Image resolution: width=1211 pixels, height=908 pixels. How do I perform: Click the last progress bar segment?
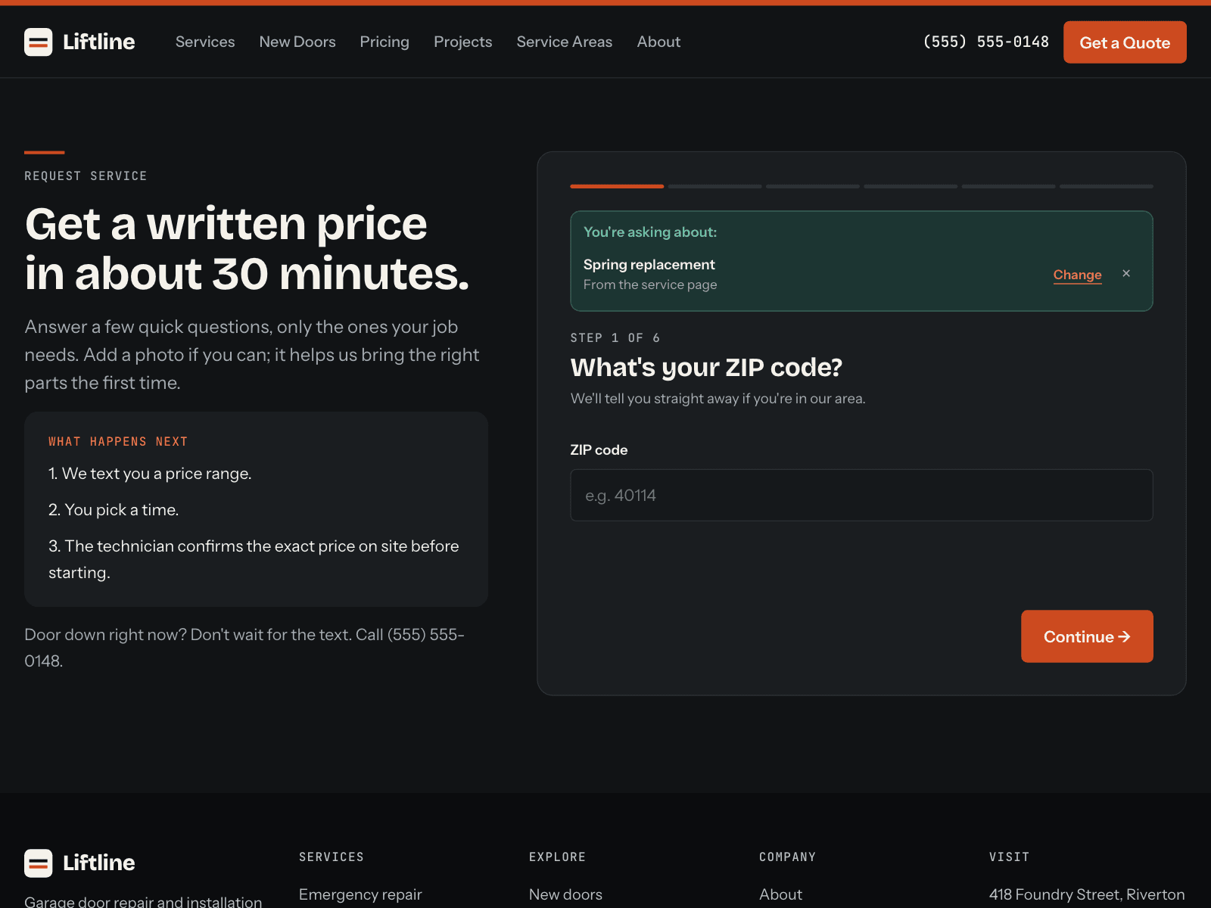[x=1107, y=186]
